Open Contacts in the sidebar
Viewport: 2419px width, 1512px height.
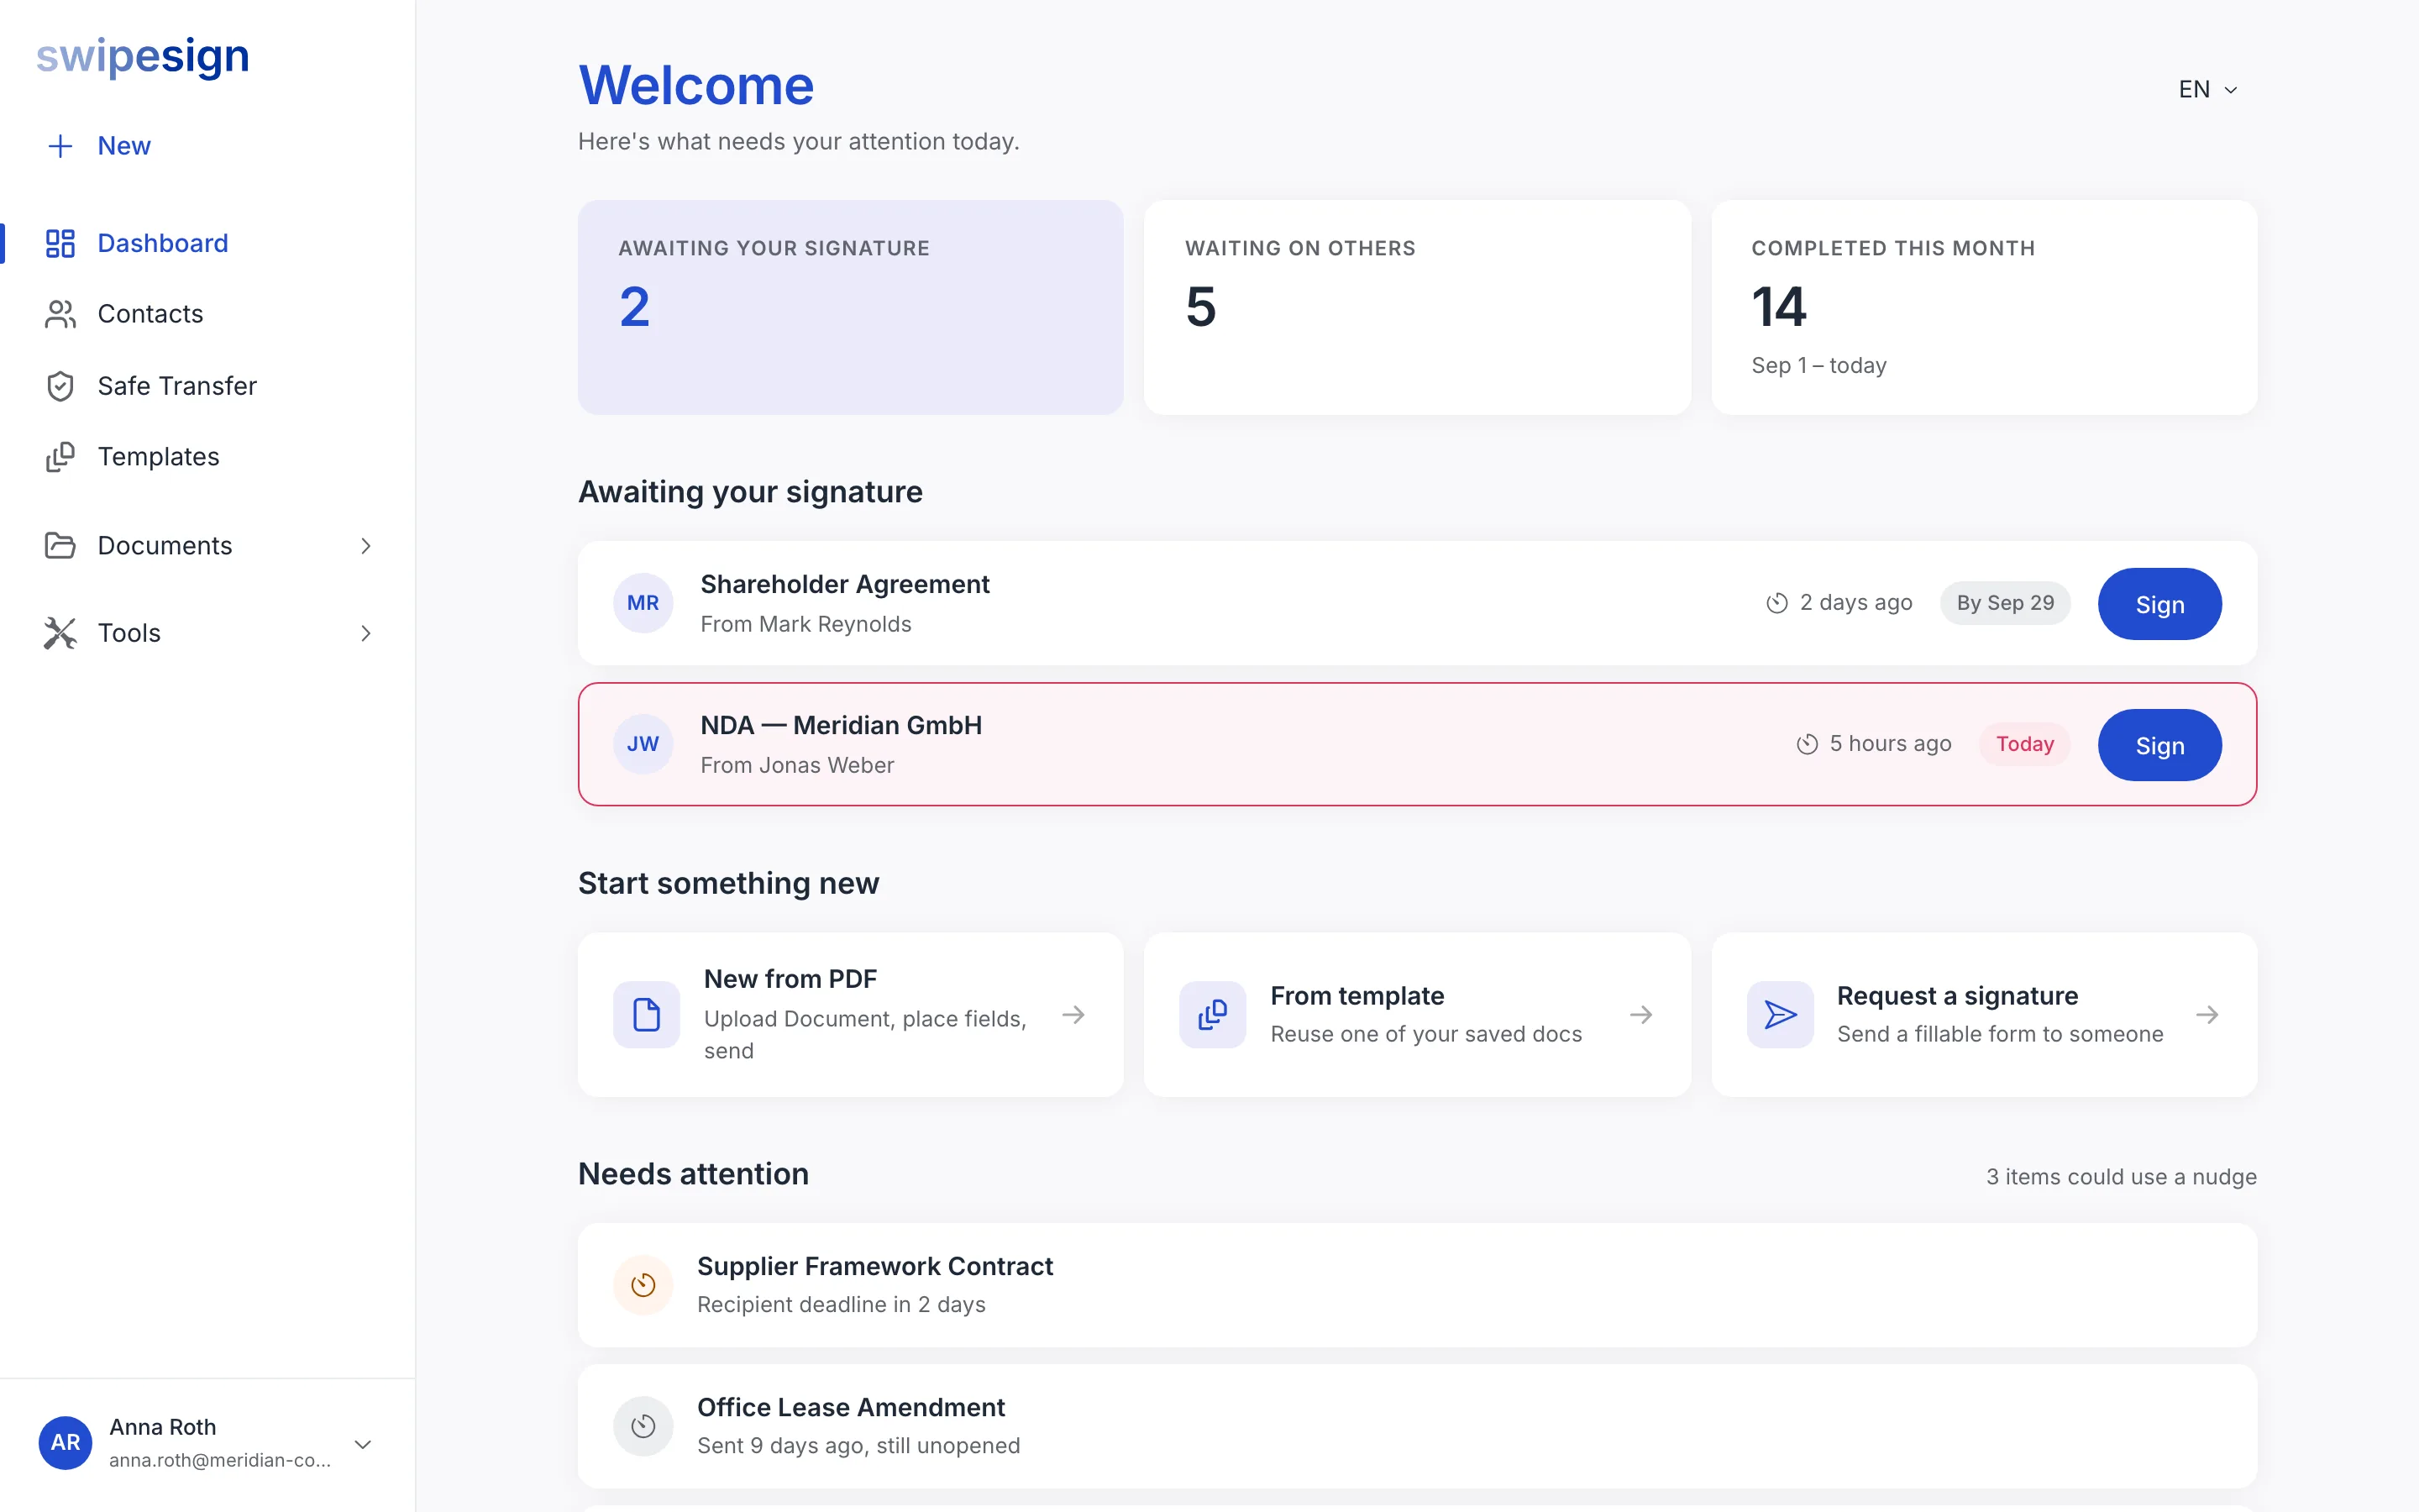pos(208,314)
